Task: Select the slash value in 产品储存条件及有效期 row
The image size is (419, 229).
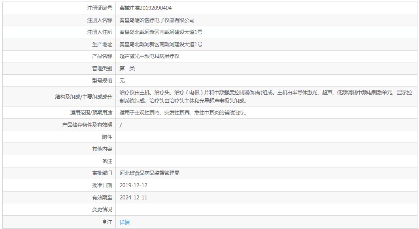Action: point(121,125)
